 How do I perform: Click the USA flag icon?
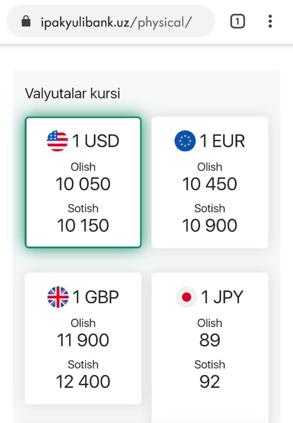click(57, 141)
